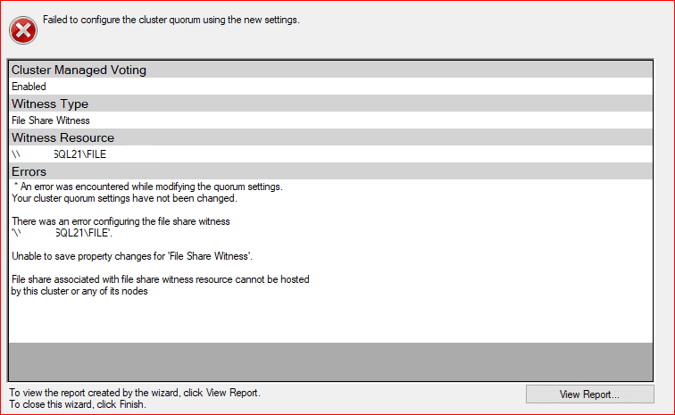Click 'Your cluster quorum settings have not been changed'
Screen dimensions: 675x415
tap(124, 198)
